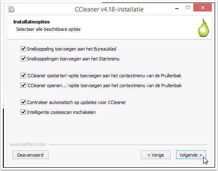The image size is (218, 171).
Task: Uncheck 'Snelkoppeling toevoegen aan het Bureaublad'
Action: 23,49
